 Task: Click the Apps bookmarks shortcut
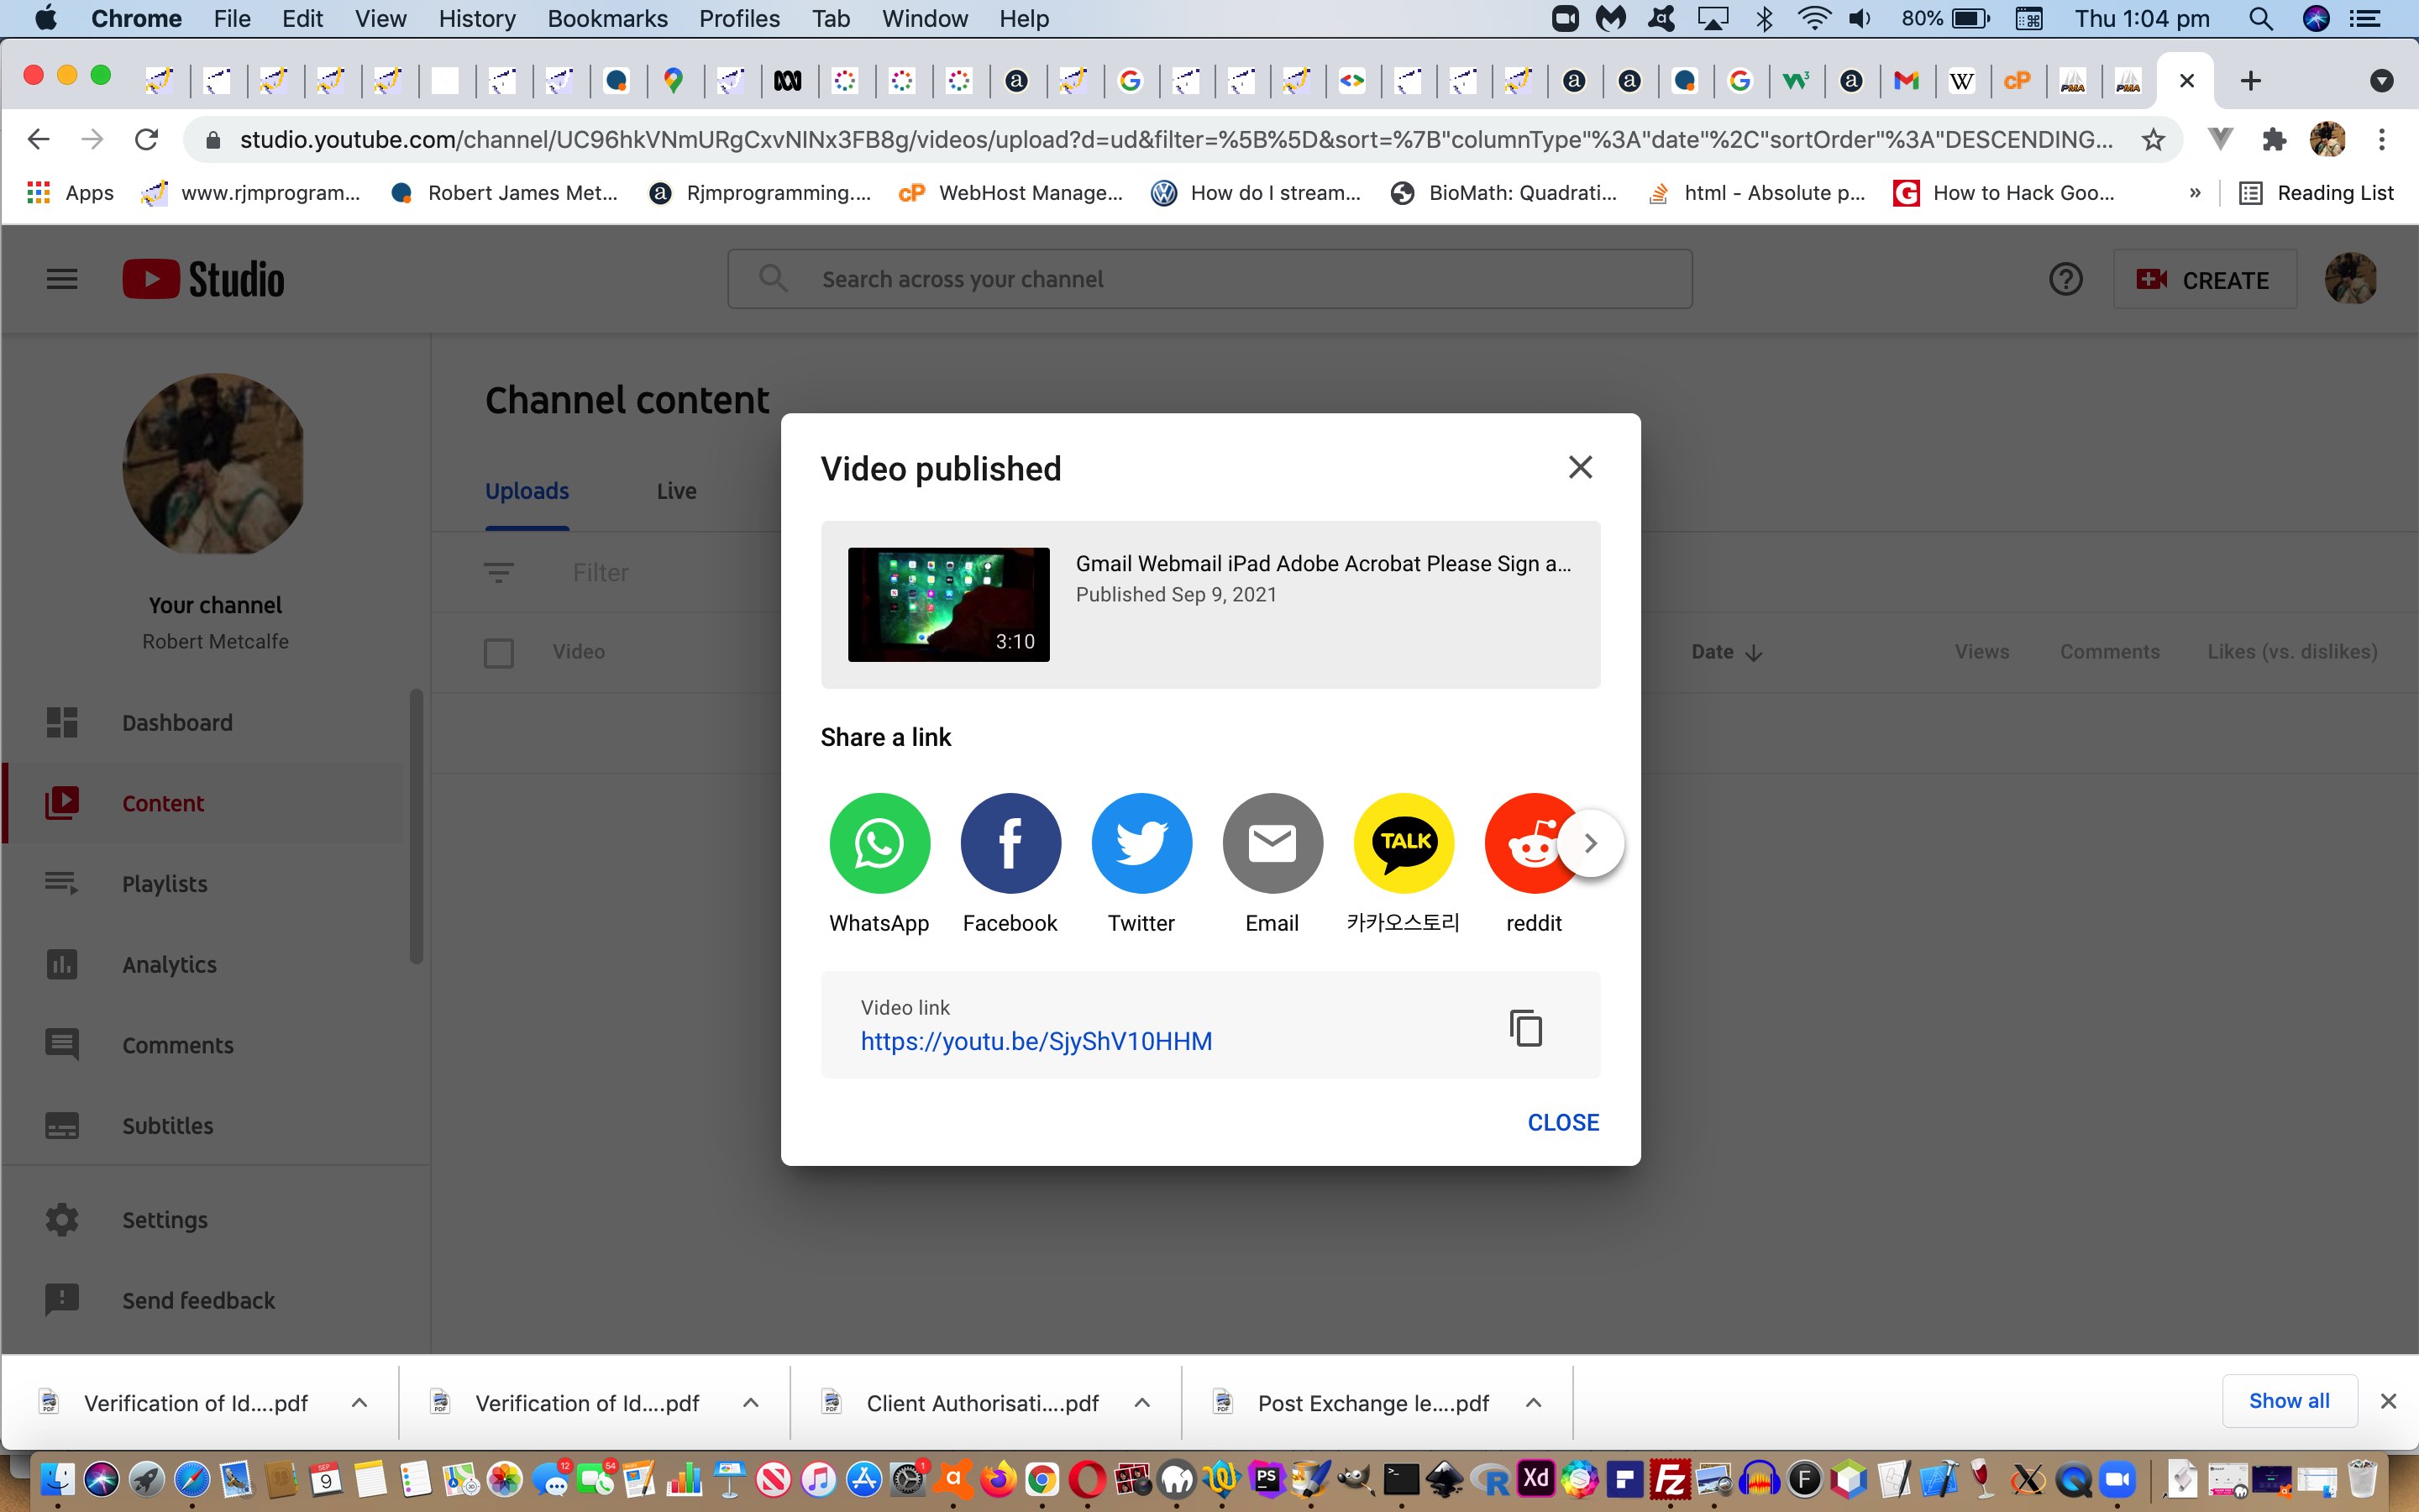tap(70, 193)
